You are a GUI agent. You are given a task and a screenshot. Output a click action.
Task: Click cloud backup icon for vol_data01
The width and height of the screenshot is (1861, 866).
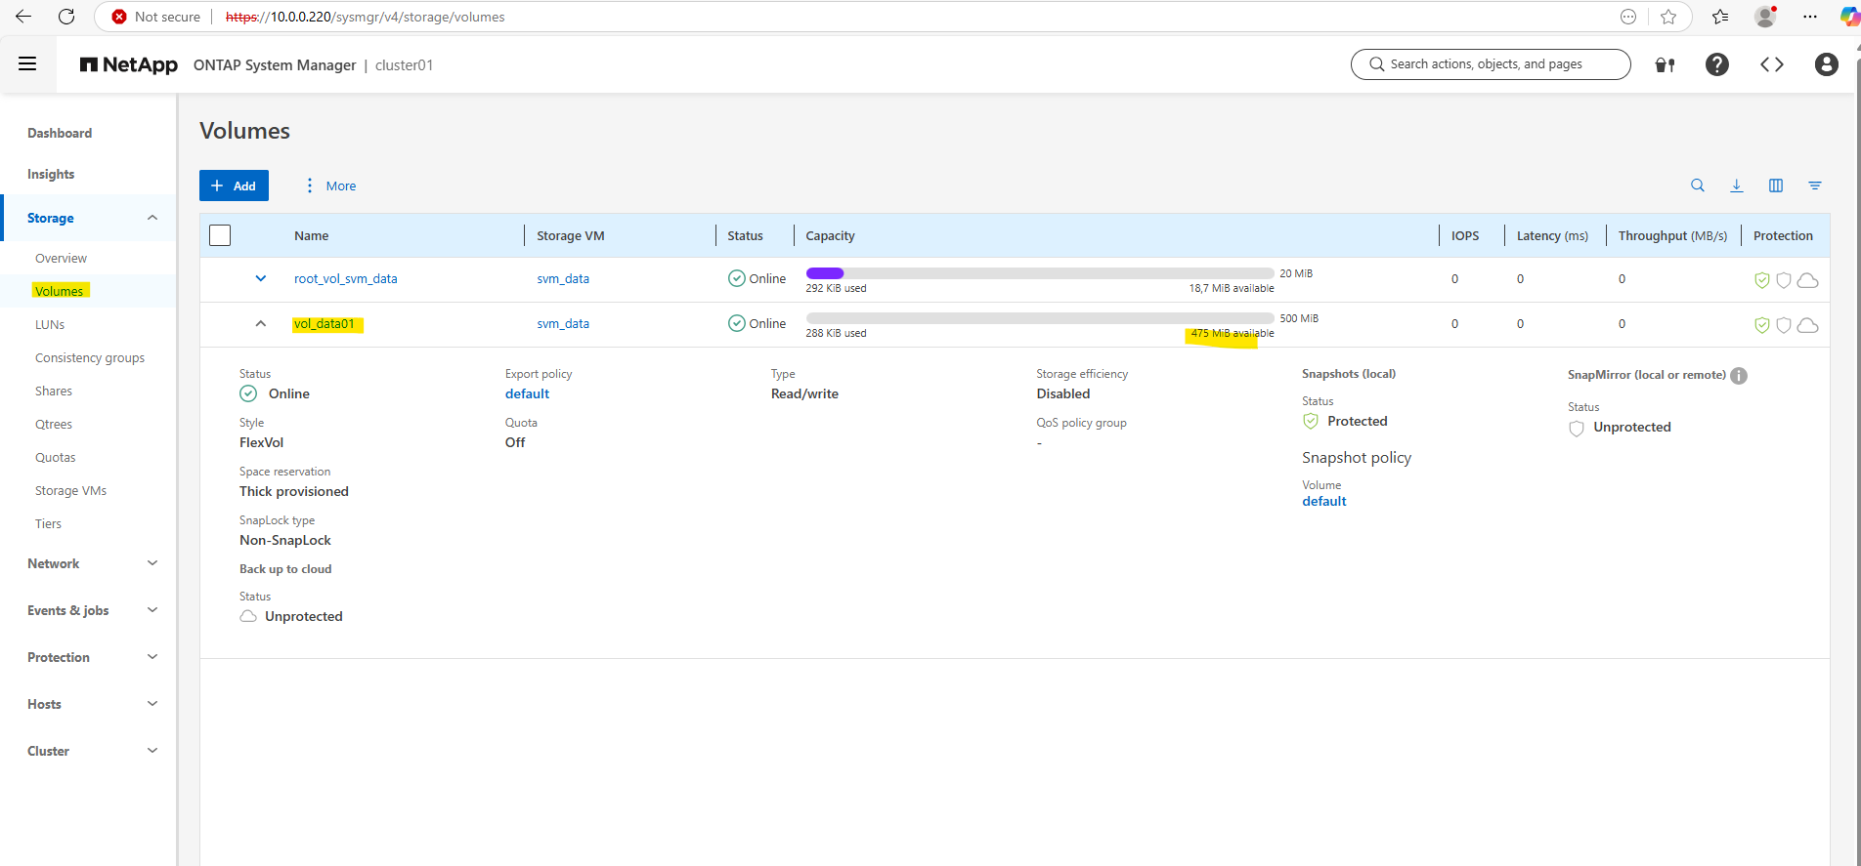(1808, 325)
